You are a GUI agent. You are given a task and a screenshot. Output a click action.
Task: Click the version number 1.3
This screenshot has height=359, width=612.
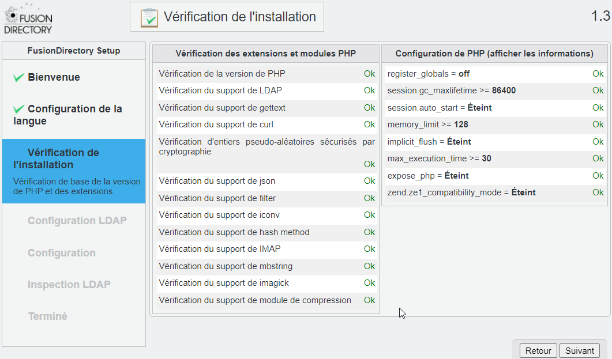click(600, 16)
